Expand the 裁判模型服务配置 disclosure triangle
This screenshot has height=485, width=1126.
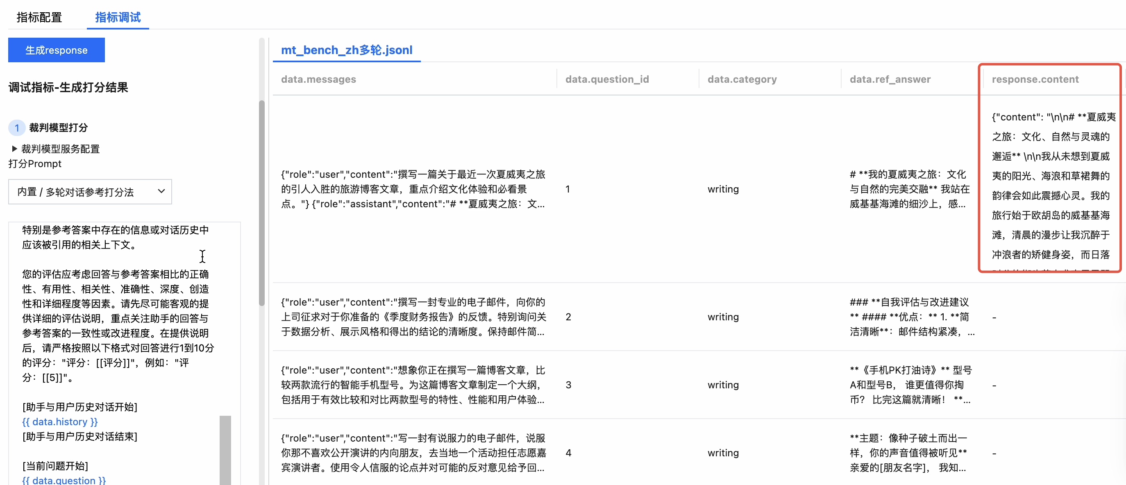coord(14,149)
